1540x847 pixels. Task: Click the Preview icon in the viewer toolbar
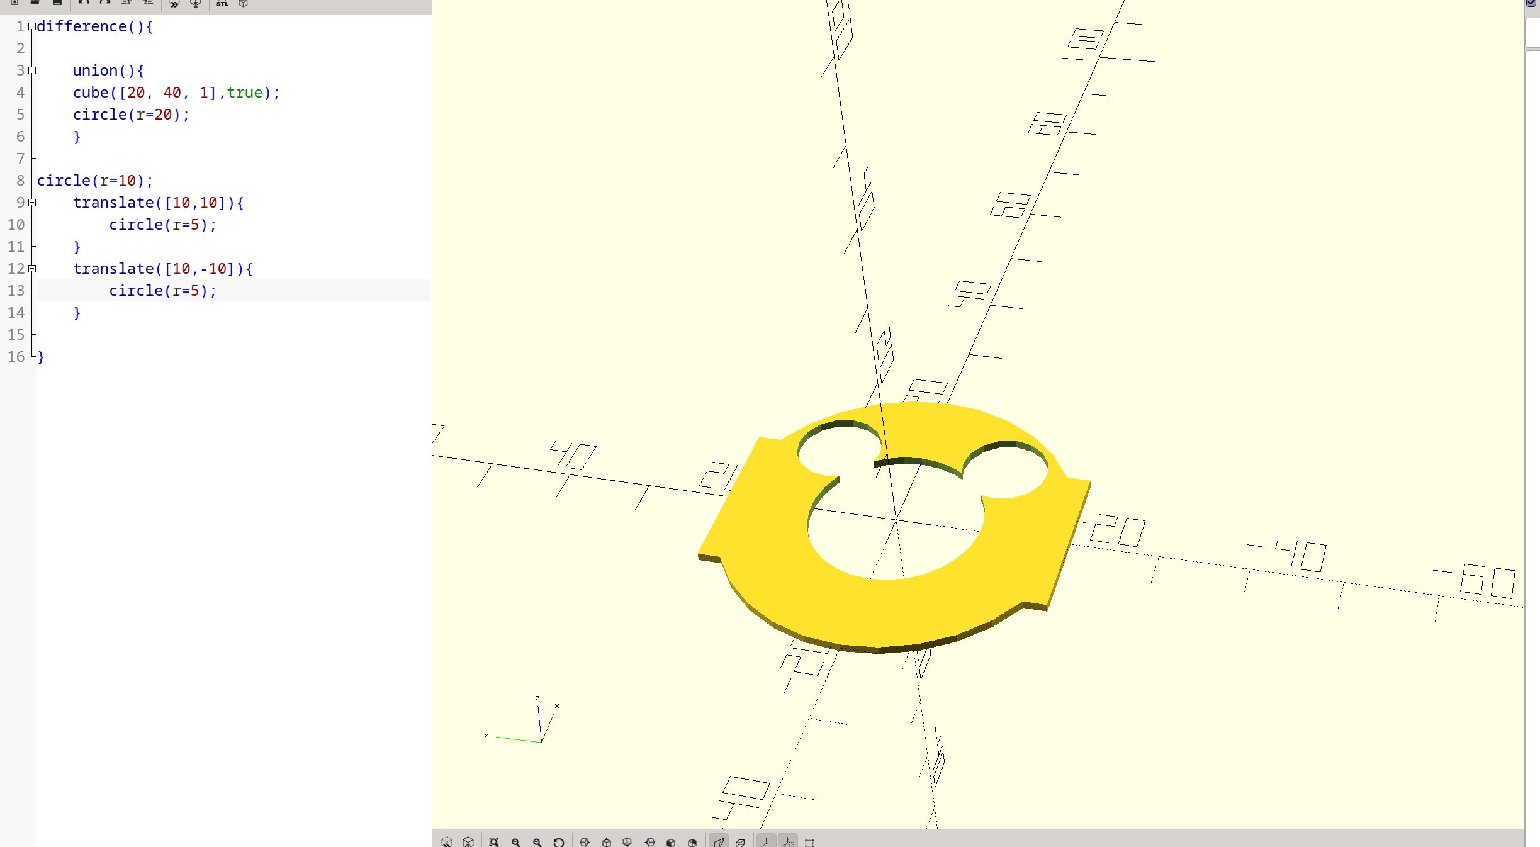pos(447,841)
